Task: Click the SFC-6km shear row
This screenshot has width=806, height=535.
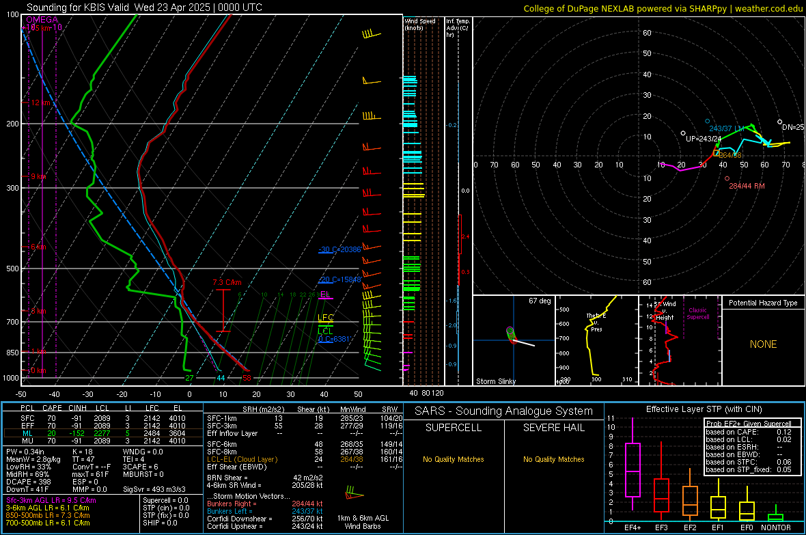Action: point(305,444)
